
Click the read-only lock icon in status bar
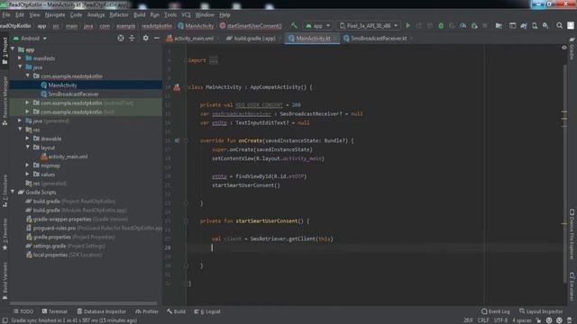538,320
